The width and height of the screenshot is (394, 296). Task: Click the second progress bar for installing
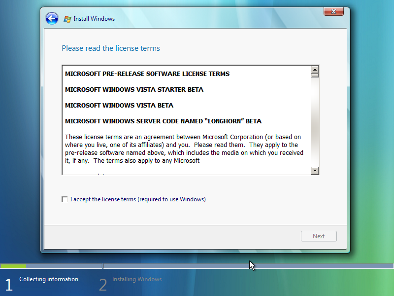pos(248,266)
